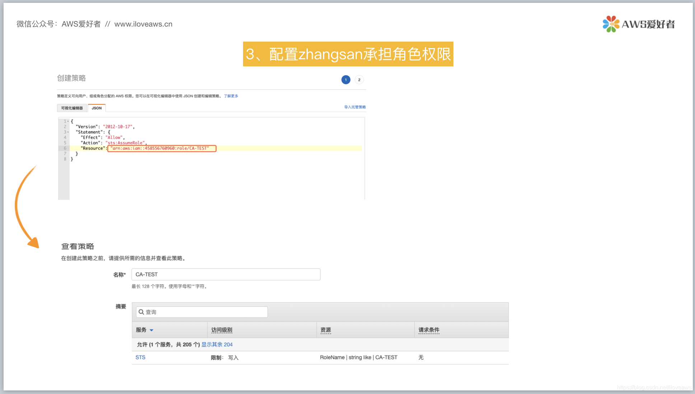The width and height of the screenshot is (695, 394).
Task: Click the 导入托管策略 link
Action: [355, 107]
